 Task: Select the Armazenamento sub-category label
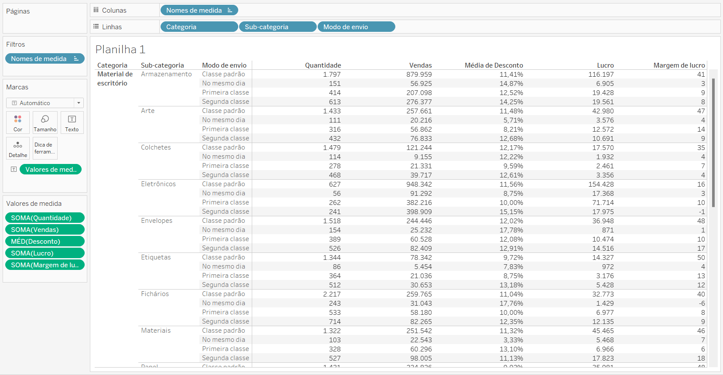tap(166, 74)
